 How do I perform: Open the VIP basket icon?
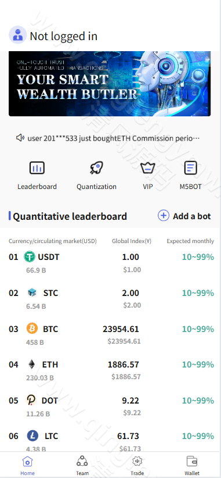(x=148, y=168)
